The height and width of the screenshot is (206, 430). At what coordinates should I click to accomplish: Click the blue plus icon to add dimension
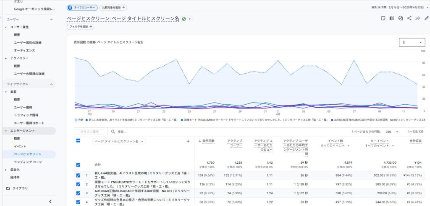point(188,142)
